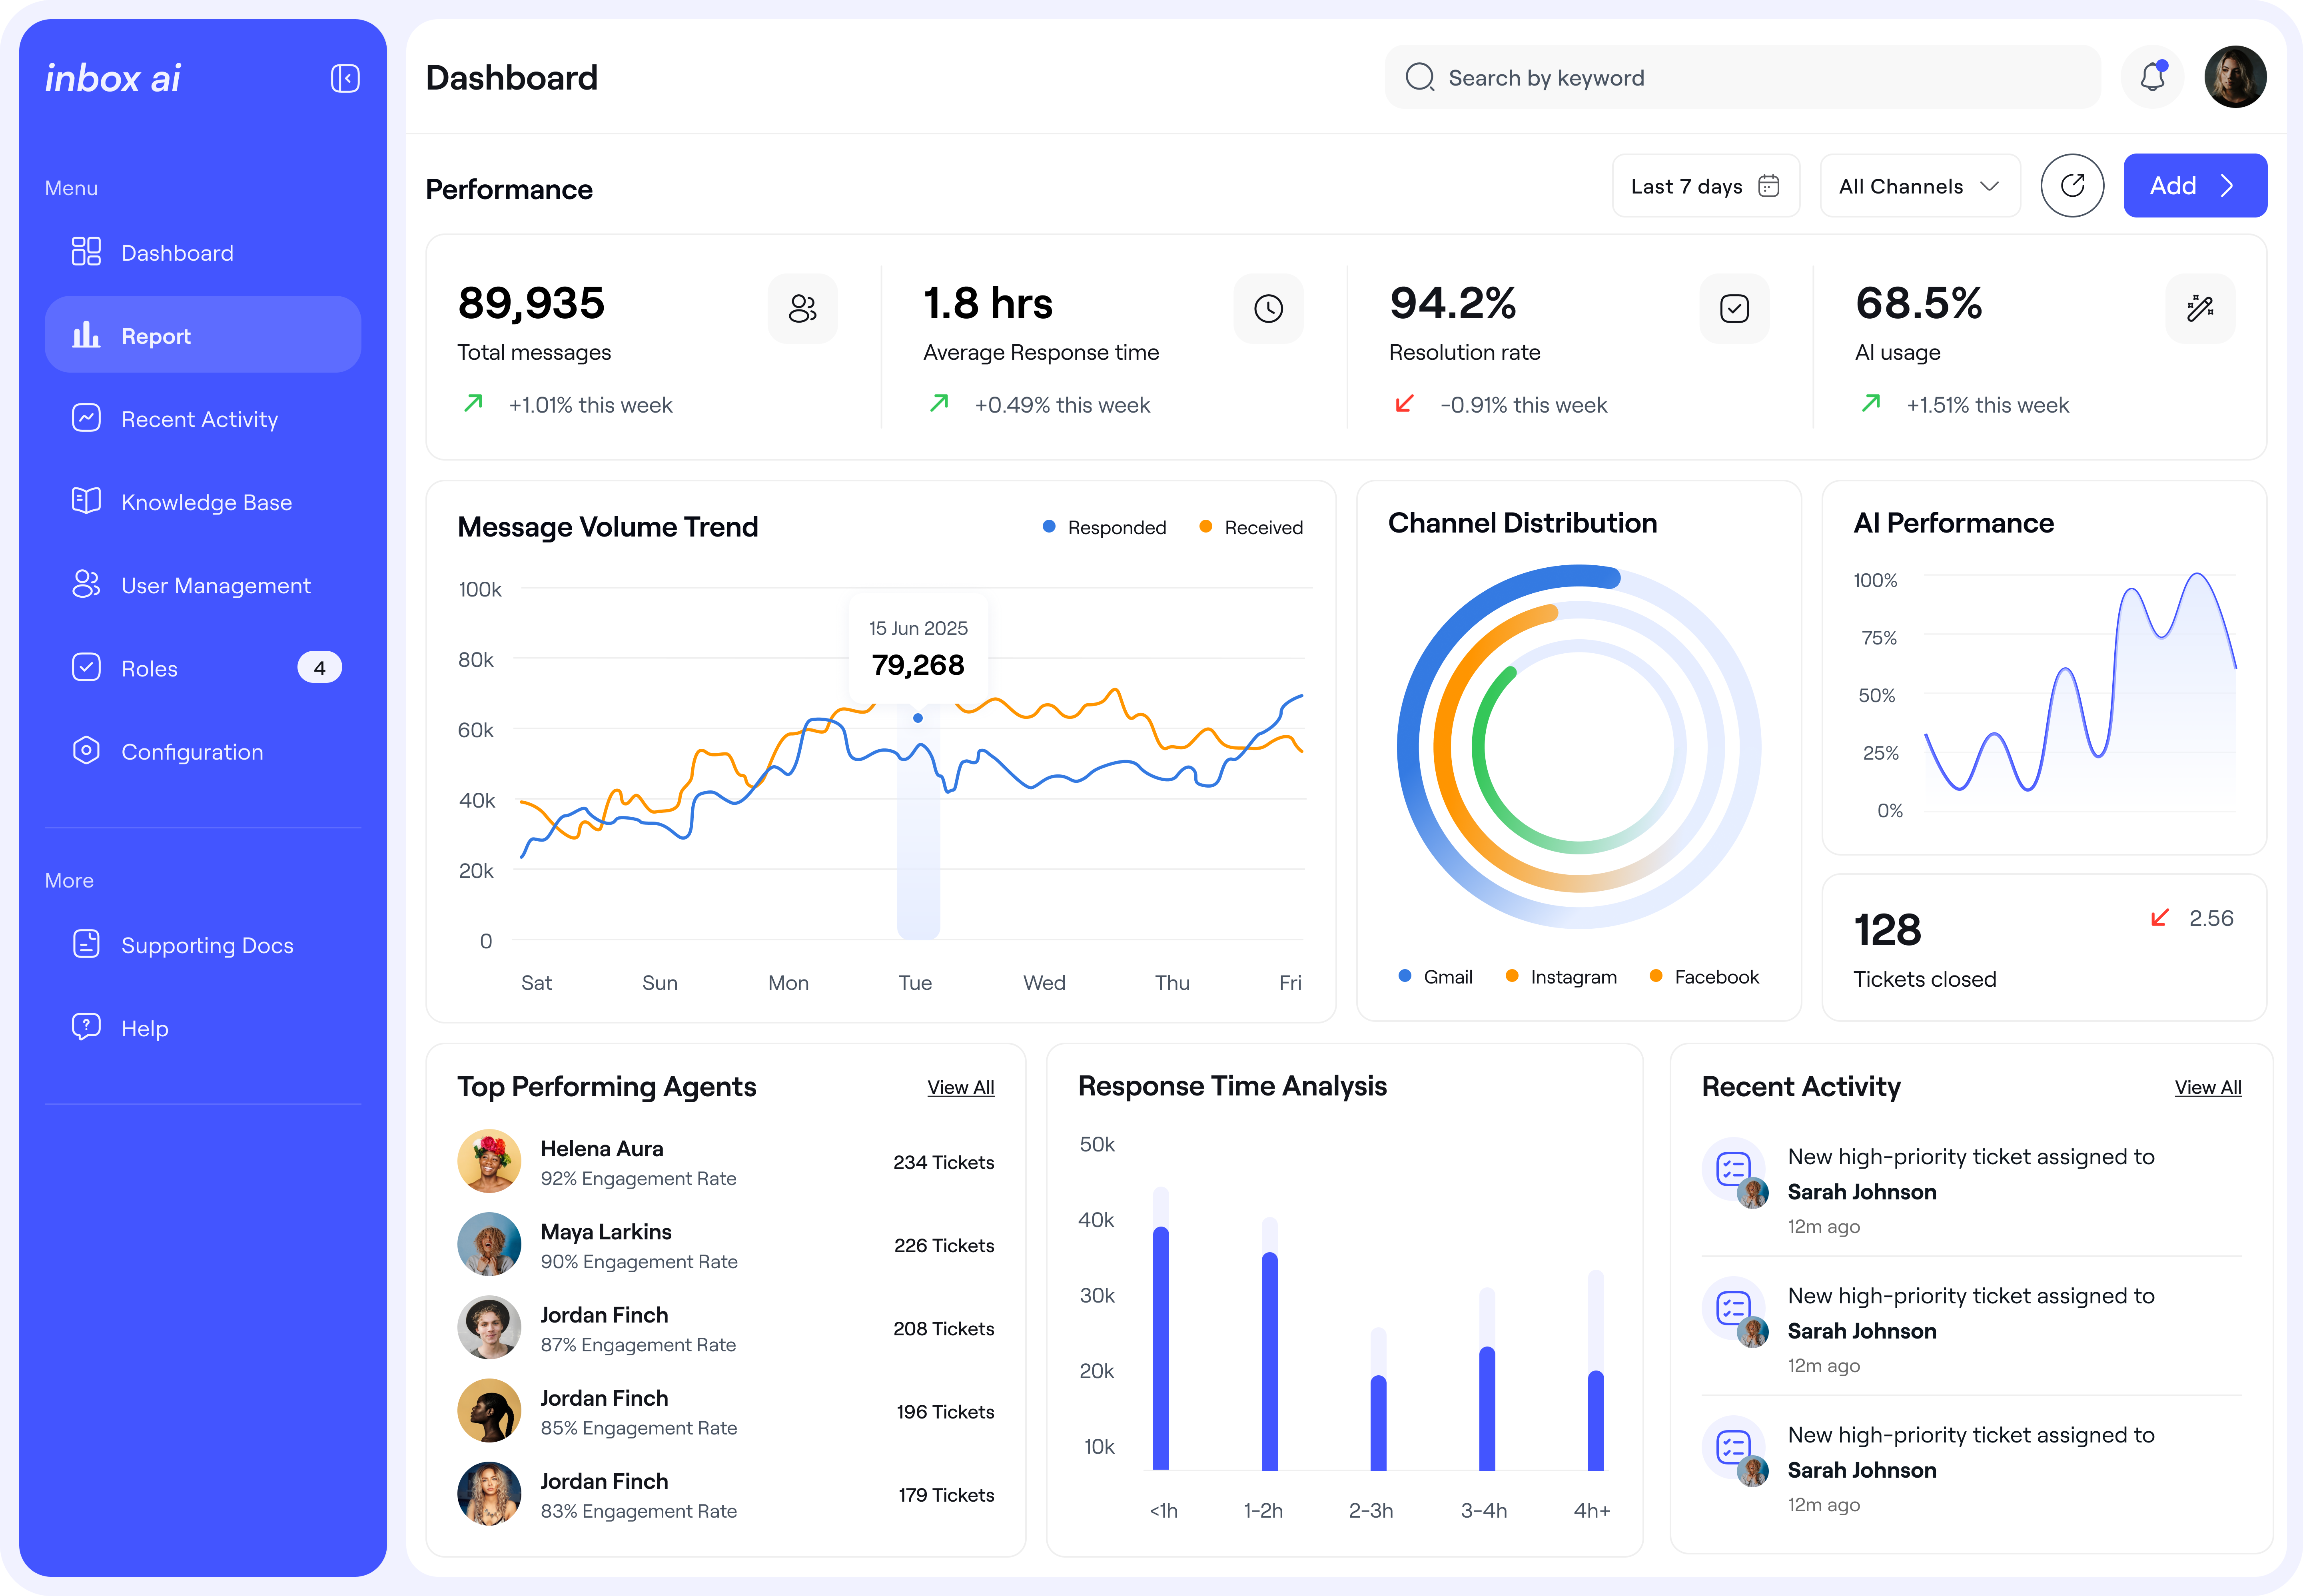Open the Help page

203,1027
